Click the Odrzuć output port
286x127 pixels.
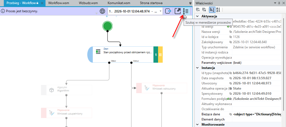131,63
